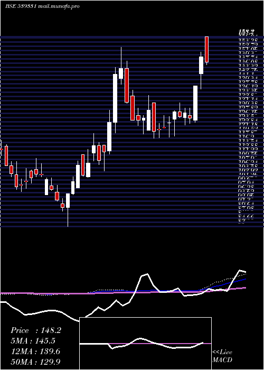Open the boxed Live MACD inset chart

point(145,344)
